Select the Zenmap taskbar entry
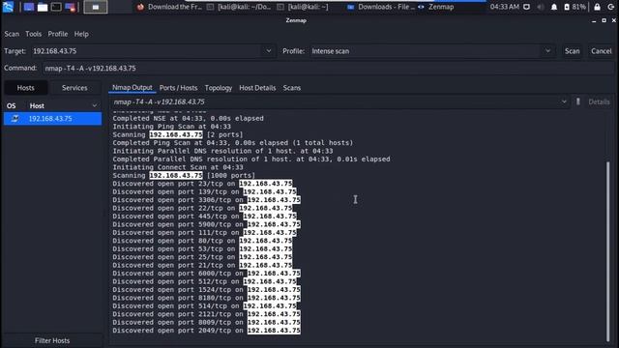 [x=436, y=7]
